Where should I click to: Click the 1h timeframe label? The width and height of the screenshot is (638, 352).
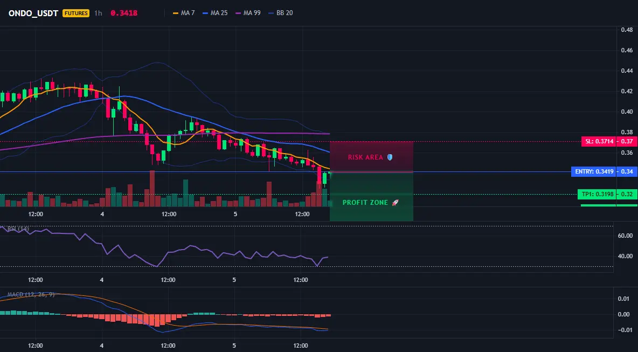click(x=98, y=13)
